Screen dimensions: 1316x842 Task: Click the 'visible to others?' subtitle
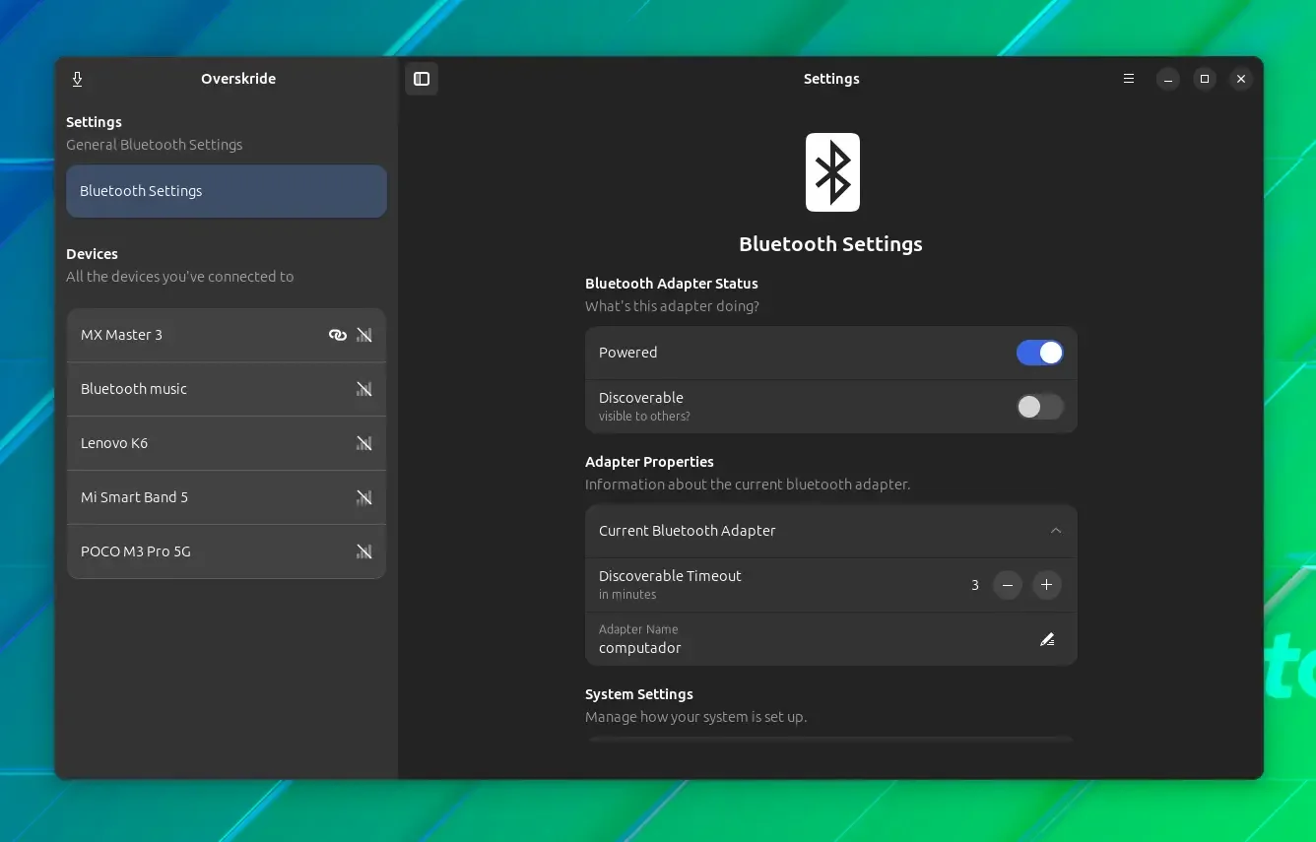click(x=644, y=417)
